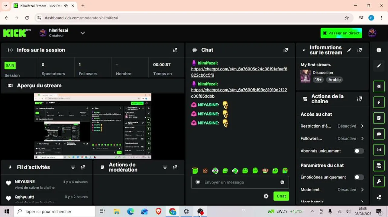Select N9YASINE in the activity feed
Viewport: 388px width, 217px height.
[x=25, y=182]
